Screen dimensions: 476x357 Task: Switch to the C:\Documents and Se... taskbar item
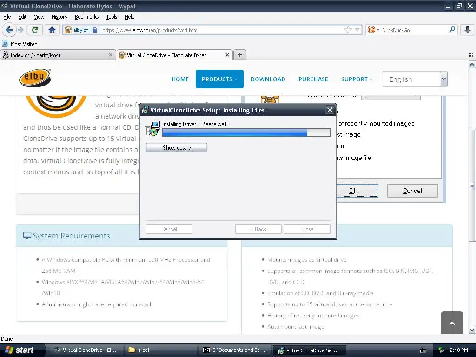pyautogui.click(x=235, y=350)
